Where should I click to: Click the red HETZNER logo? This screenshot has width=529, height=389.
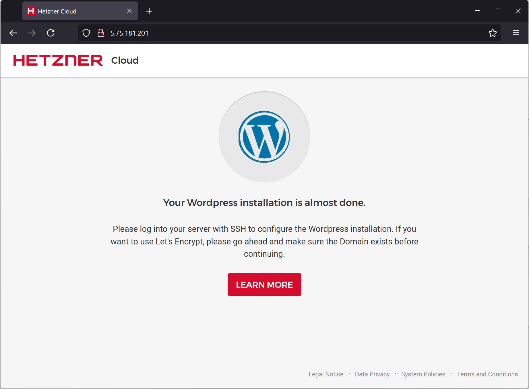(58, 60)
